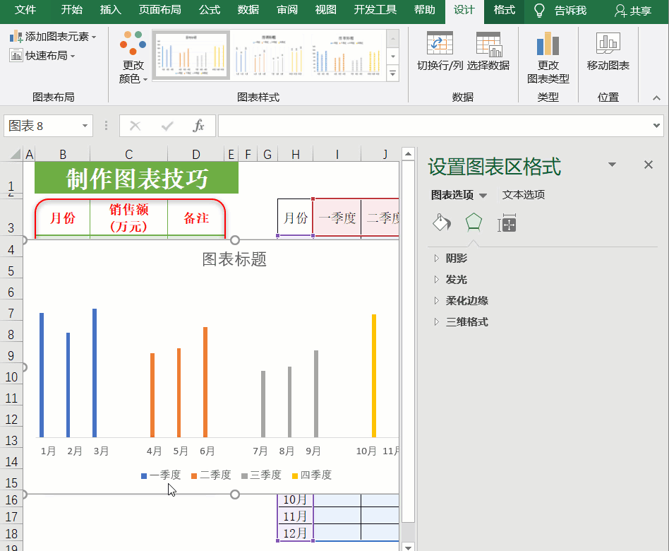This screenshot has width=669, height=551.
Task: Select the first chart style thumbnail
Action: pyautogui.click(x=191, y=55)
